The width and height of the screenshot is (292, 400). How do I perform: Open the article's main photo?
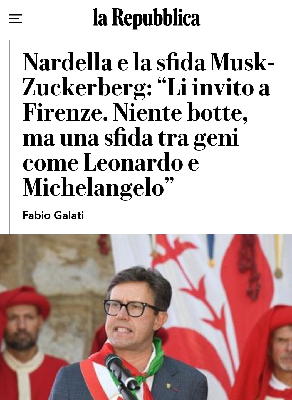point(146,317)
